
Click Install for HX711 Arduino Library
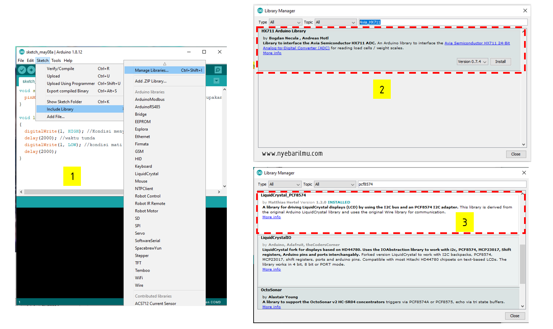click(x=501, y=62)
